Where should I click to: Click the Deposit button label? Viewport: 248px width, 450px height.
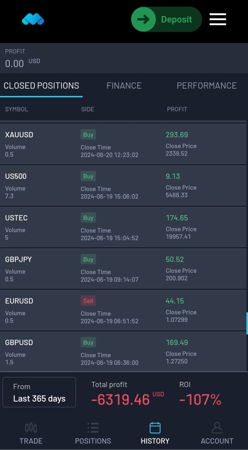pyautogui.click(x=176, y=19)
